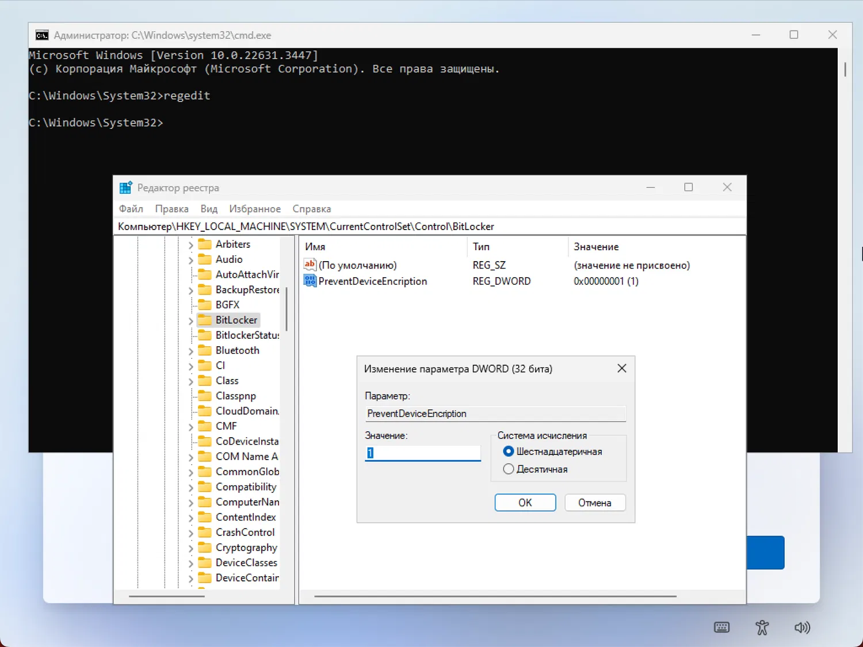Screen dimensions: 863x647
Task: Select the (По умолчанию) value name
Action: (x=358, y=265)
